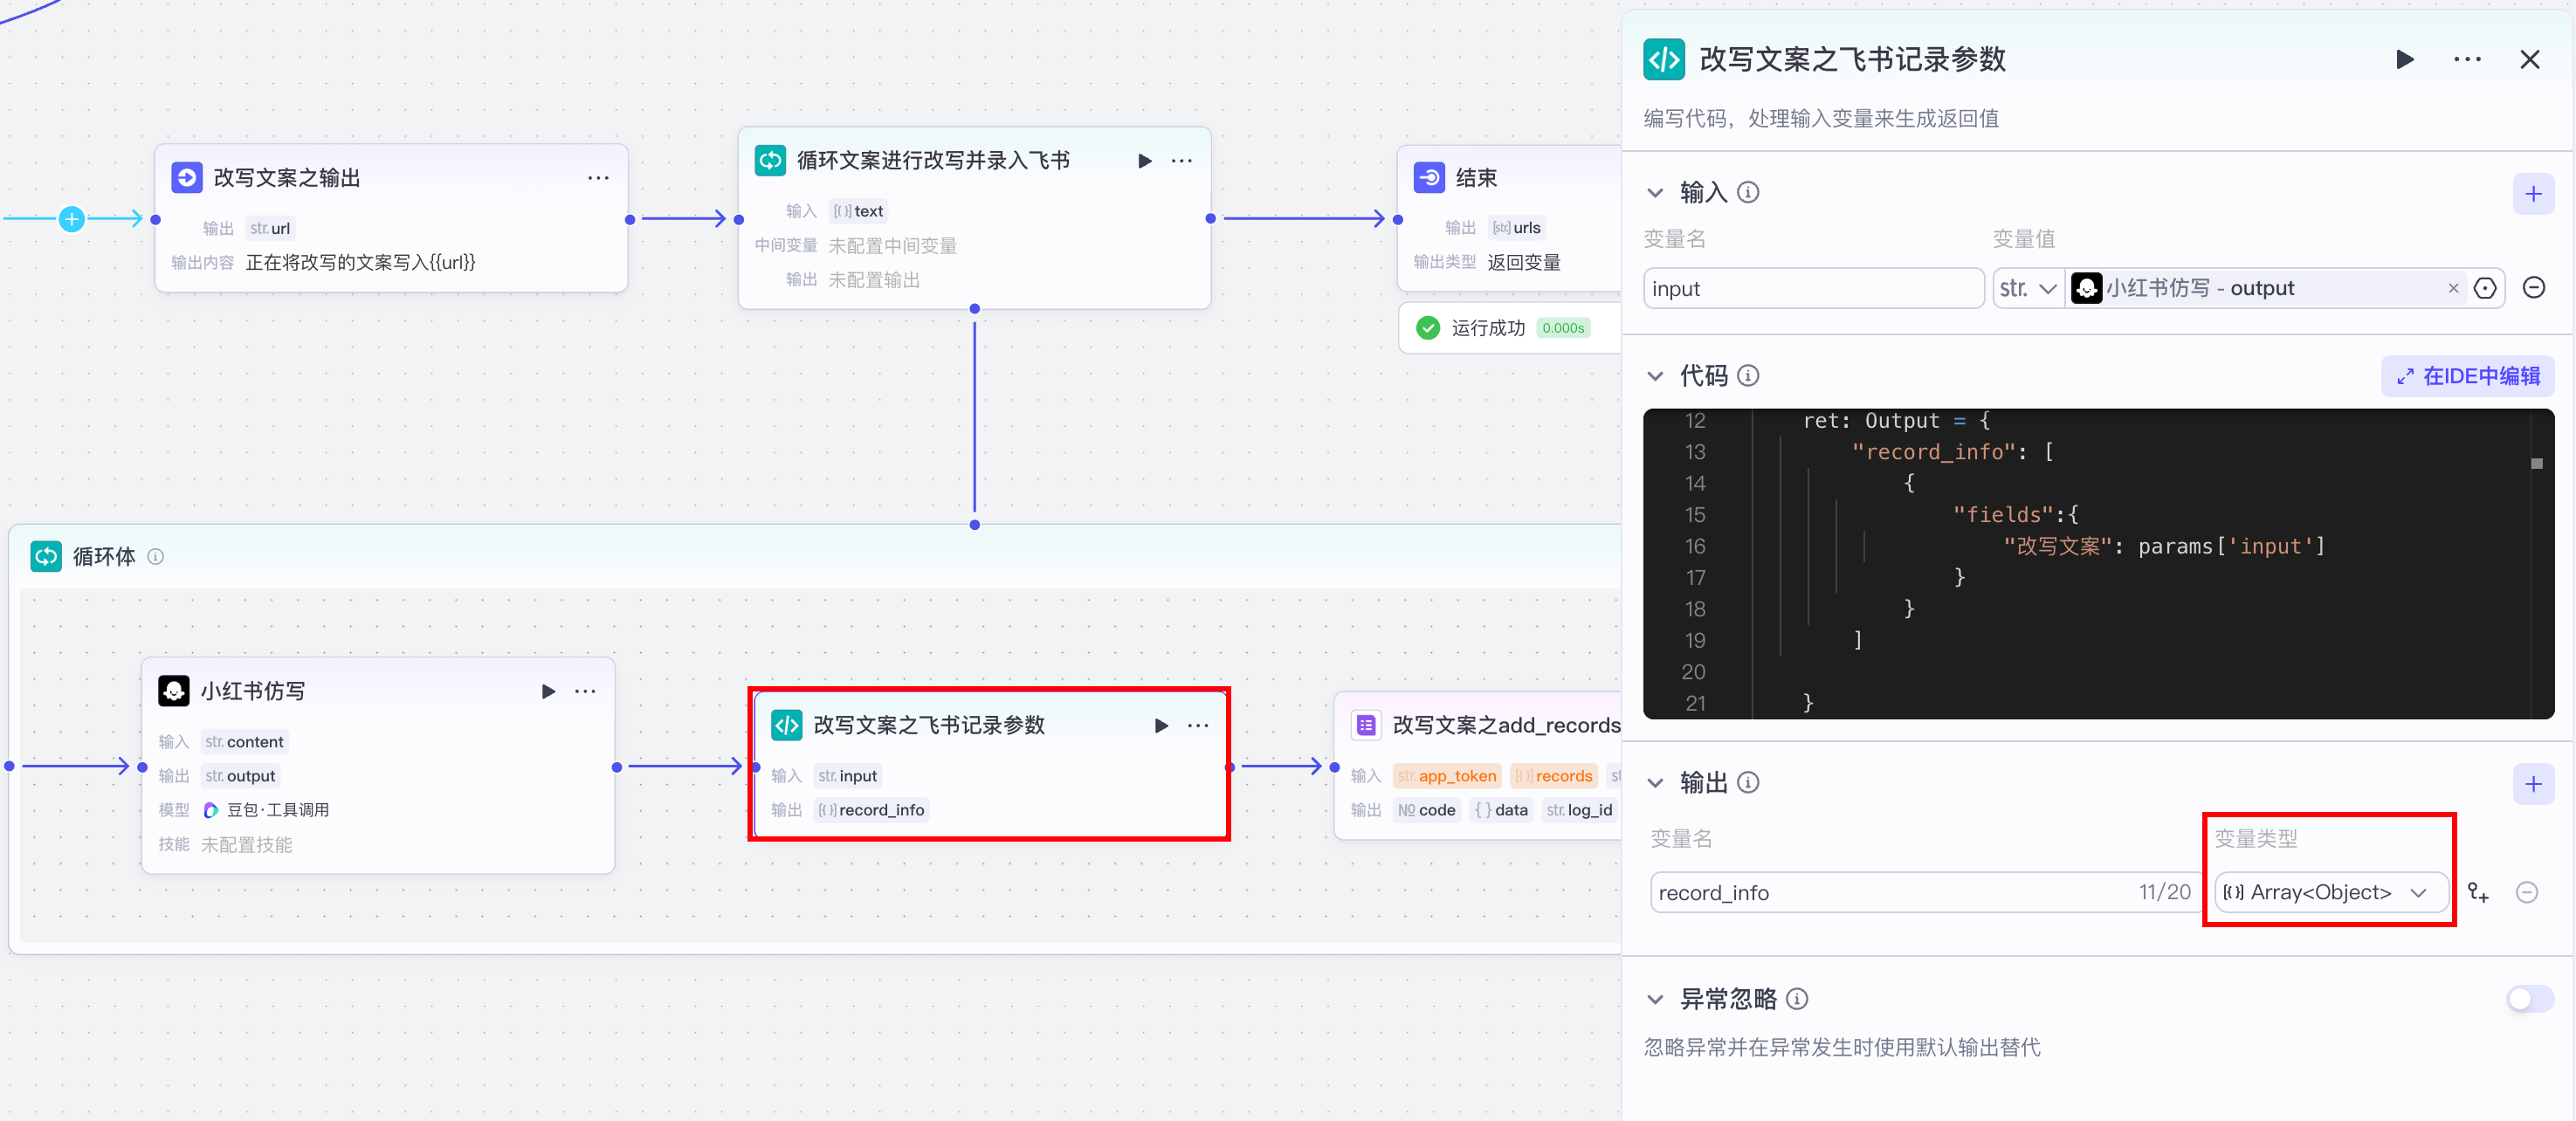
Task: Collapse the 输入 section
Action: pos(1656,192)
